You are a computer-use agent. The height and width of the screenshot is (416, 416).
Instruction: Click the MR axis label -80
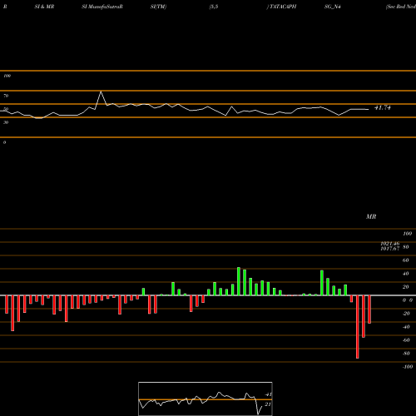pyautogui.click(x=406, y=354)
